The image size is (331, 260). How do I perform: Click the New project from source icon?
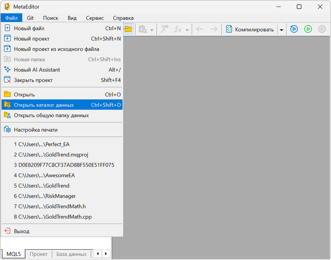coord(7,49)
